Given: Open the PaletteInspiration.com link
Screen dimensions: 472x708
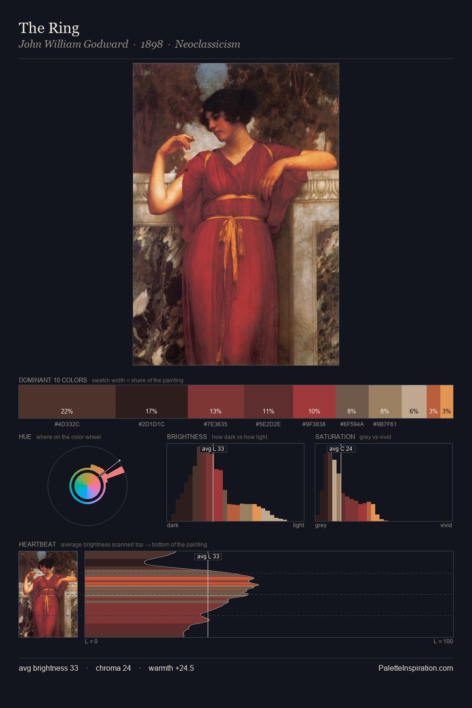Looking at the screenshot, I should pyautogui.click(x=416, y=668).
